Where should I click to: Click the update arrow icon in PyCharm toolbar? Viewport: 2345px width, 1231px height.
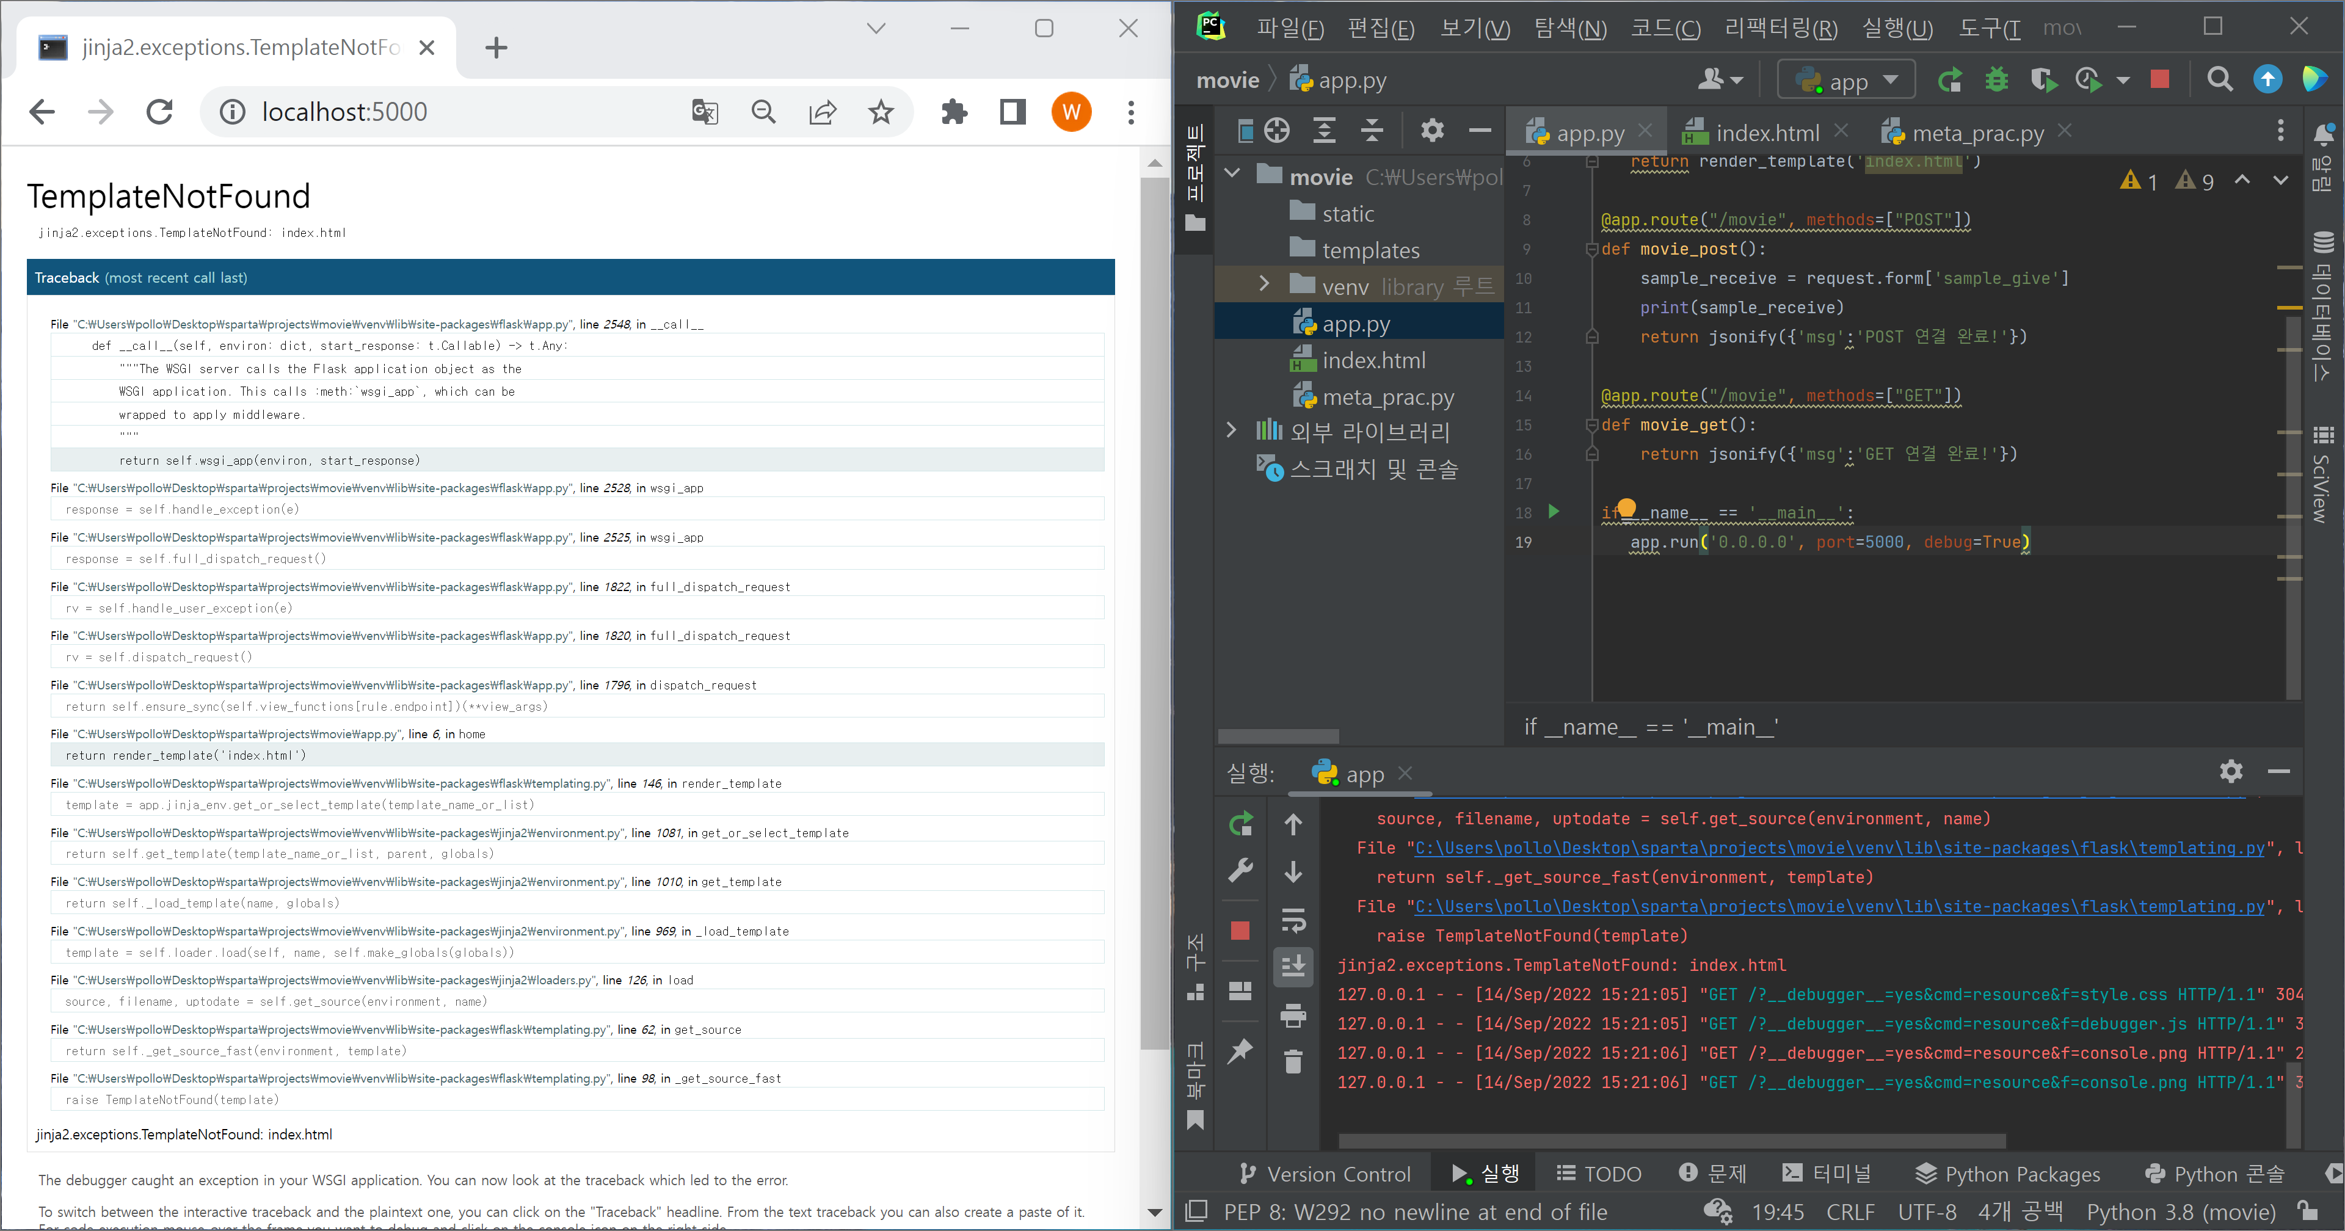coord(2267,80)
